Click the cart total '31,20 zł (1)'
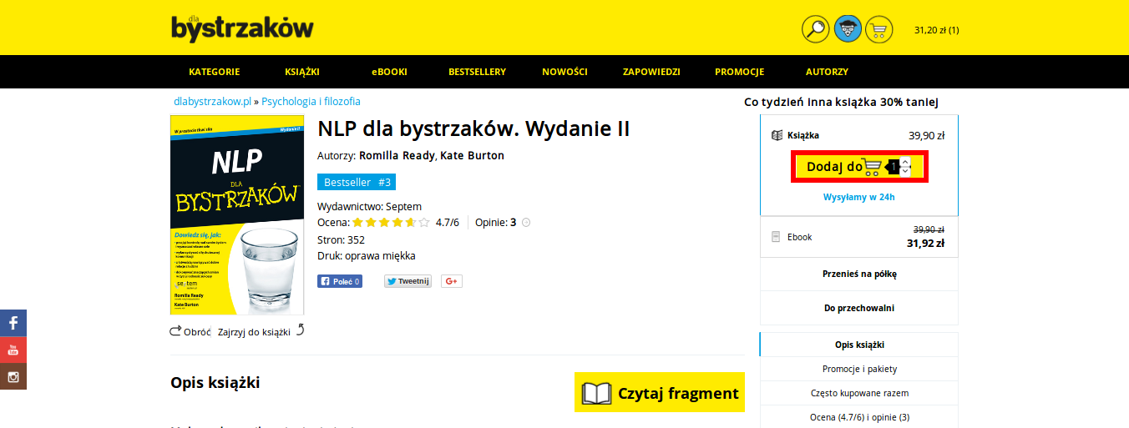Screen dimensions: 1129x428 click(x=936, y=30)
